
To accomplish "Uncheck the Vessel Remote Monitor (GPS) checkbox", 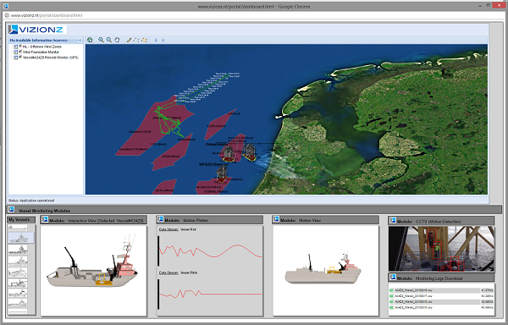I will [x=20, y=57].
